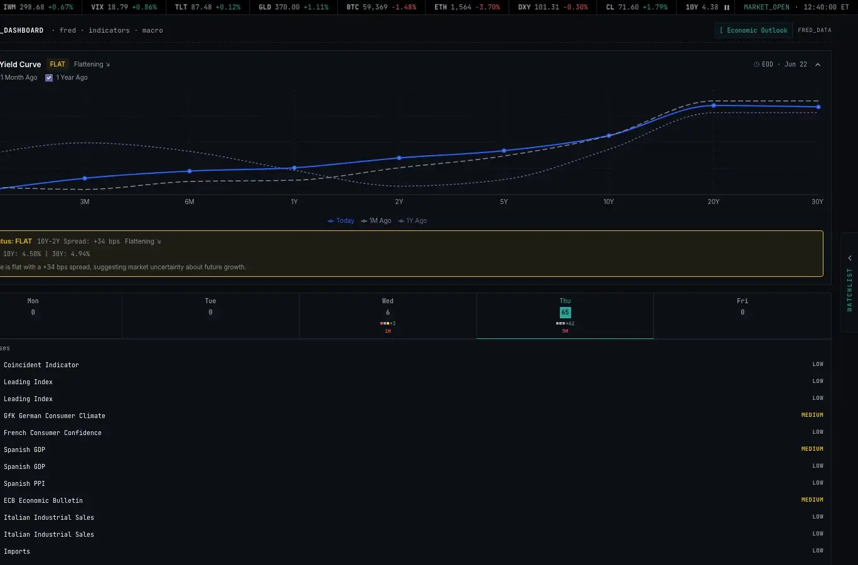Select the Wed calendar day

[x=388, y=316]
